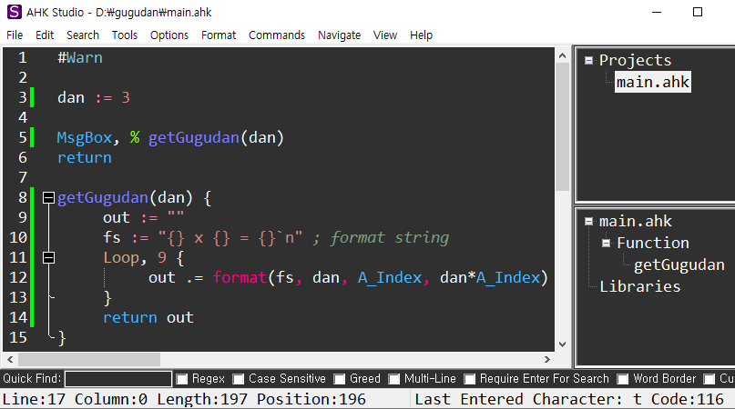Enable Require Enter For Search

click(x=470, y=379)
